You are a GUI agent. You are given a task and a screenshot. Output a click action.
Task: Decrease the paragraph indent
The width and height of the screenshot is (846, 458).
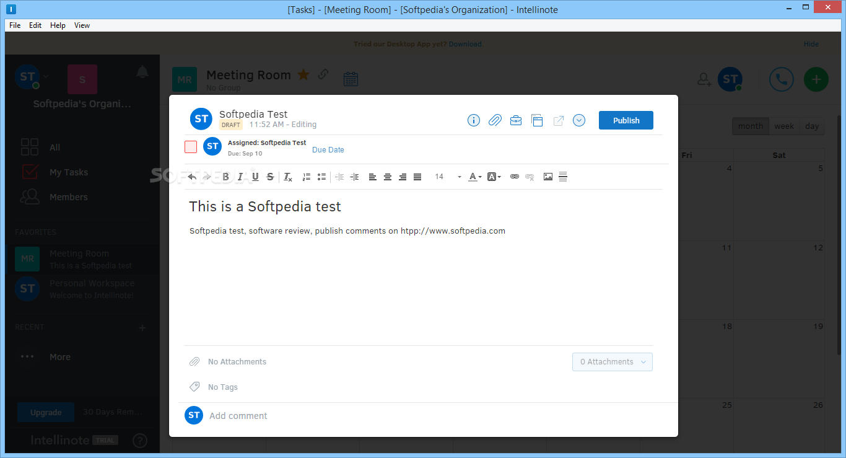pyautogui.click(x=339, y=177)
